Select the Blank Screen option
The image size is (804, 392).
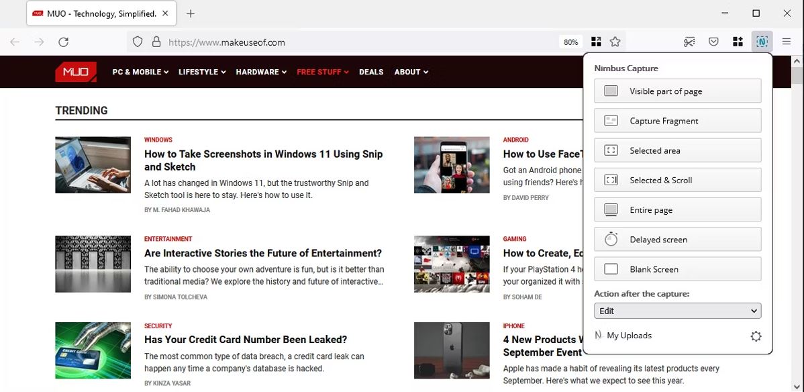pos(677,269)
